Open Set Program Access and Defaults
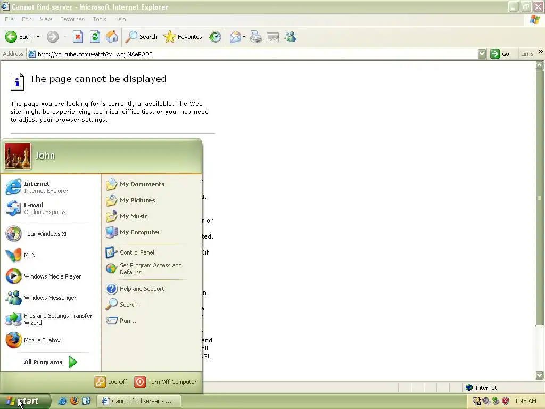This screenshot has width=545, height=409. tap(152, 268)
